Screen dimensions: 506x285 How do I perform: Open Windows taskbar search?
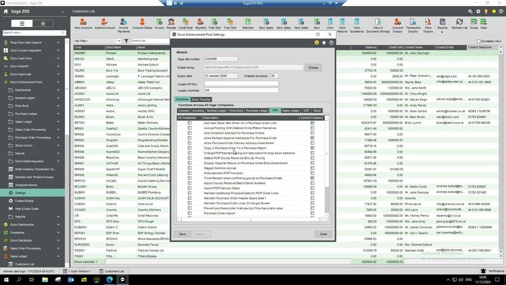[19, 280]
